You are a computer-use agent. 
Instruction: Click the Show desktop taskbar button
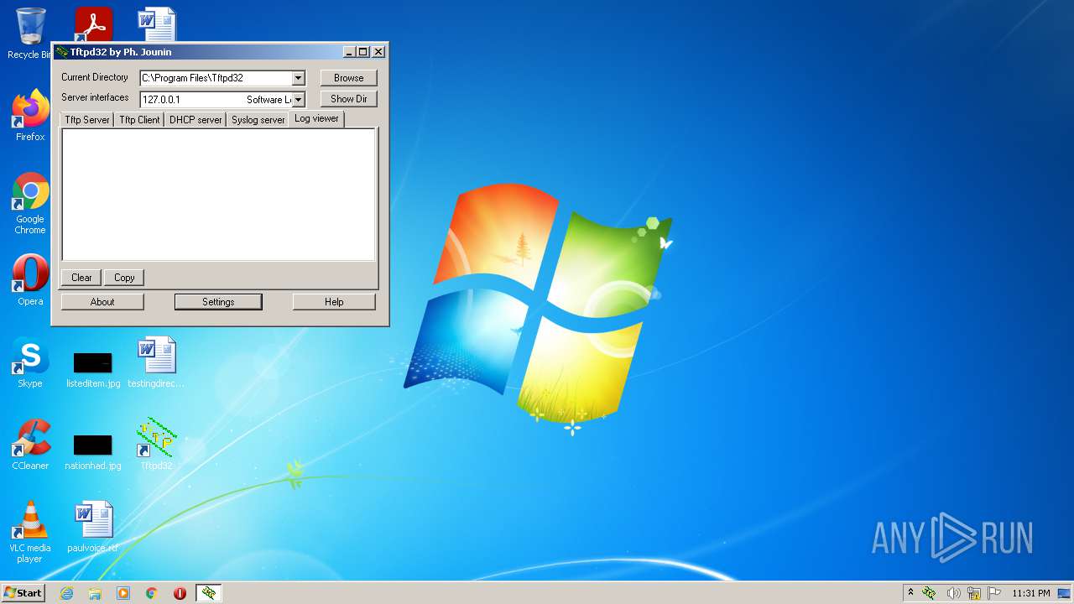pyautogui.click(x=1064, y=593)
